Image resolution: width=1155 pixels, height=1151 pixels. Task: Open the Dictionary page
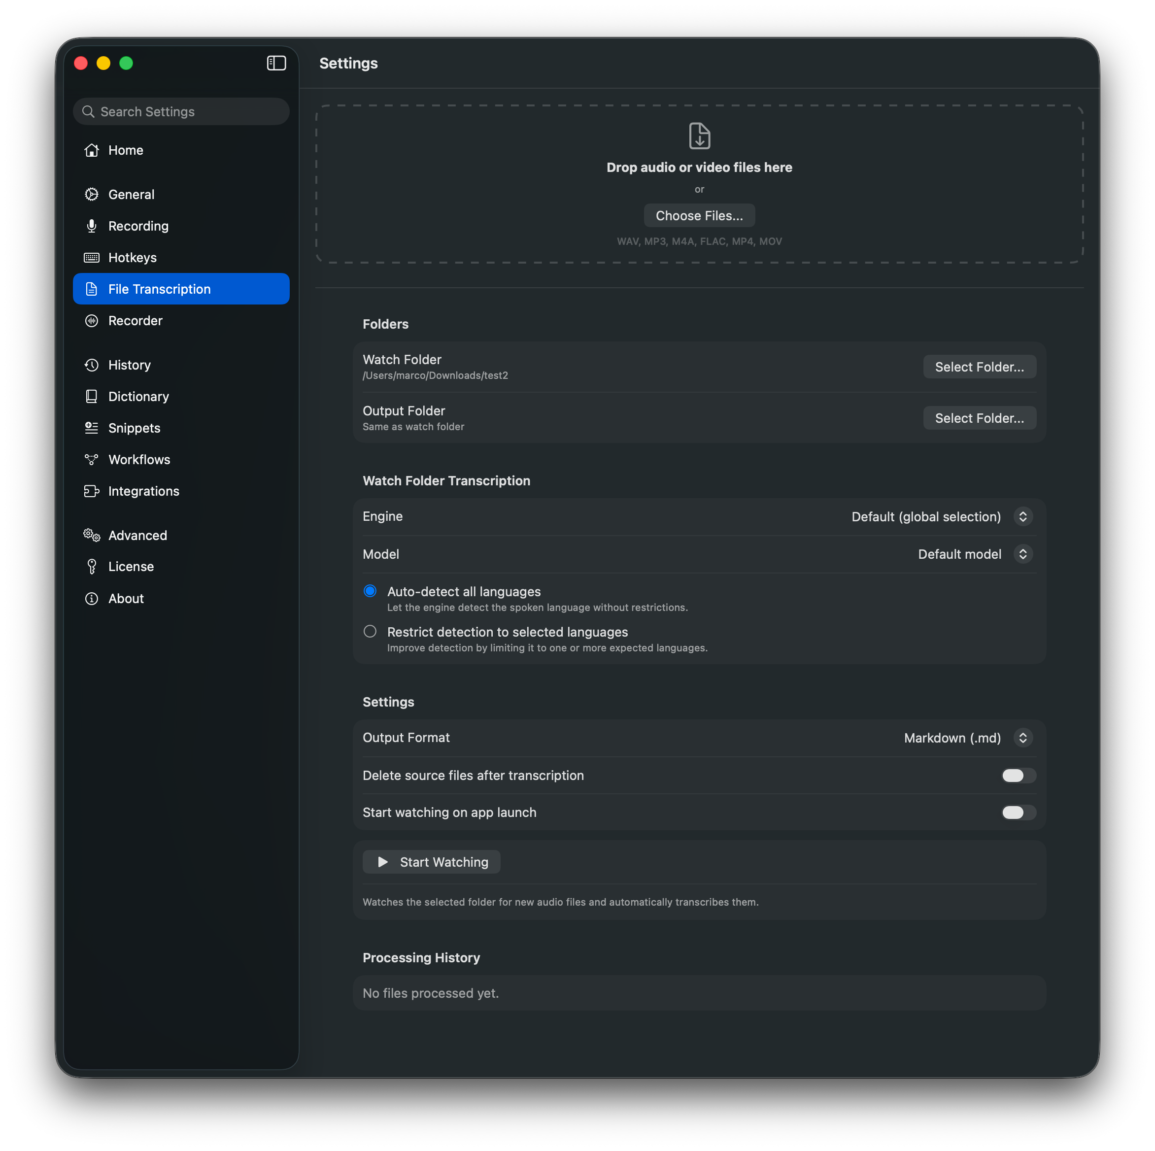pyautogui.click(x=181, y=397)
